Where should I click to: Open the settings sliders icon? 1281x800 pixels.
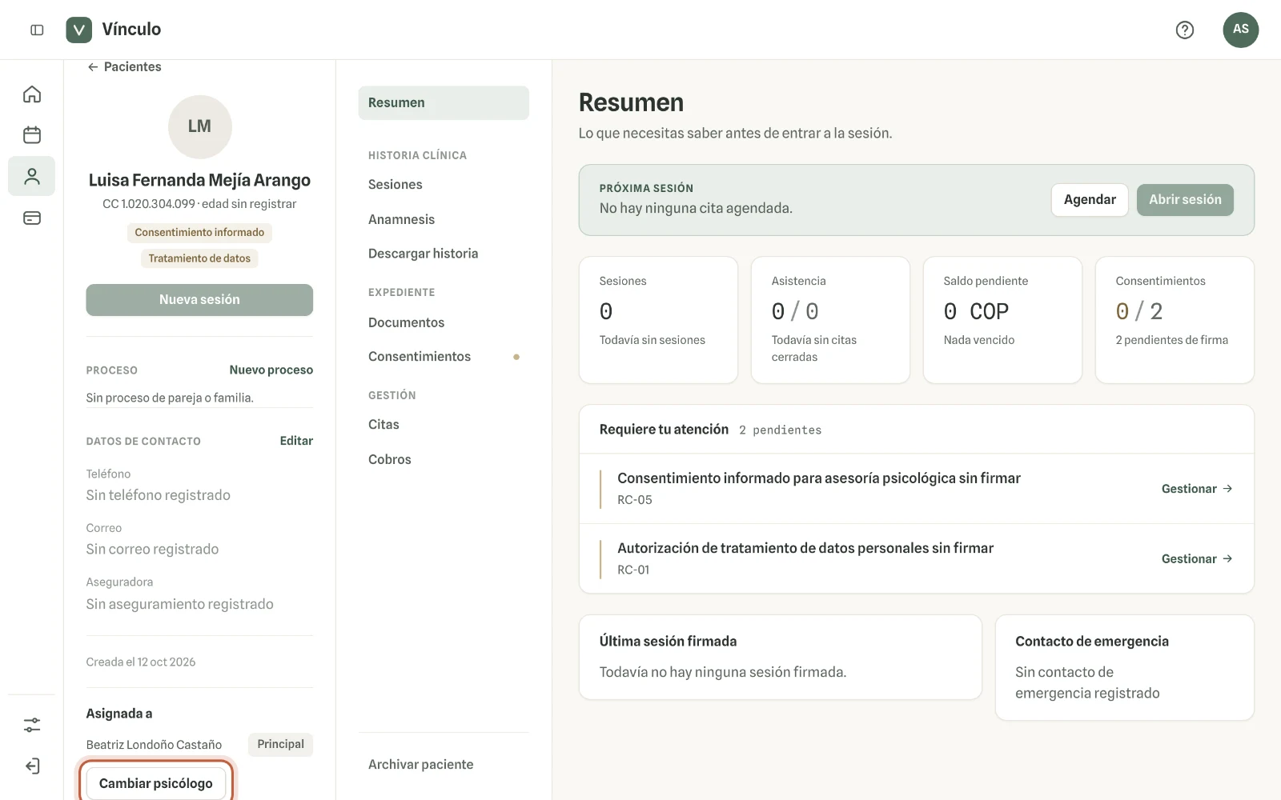32,725
